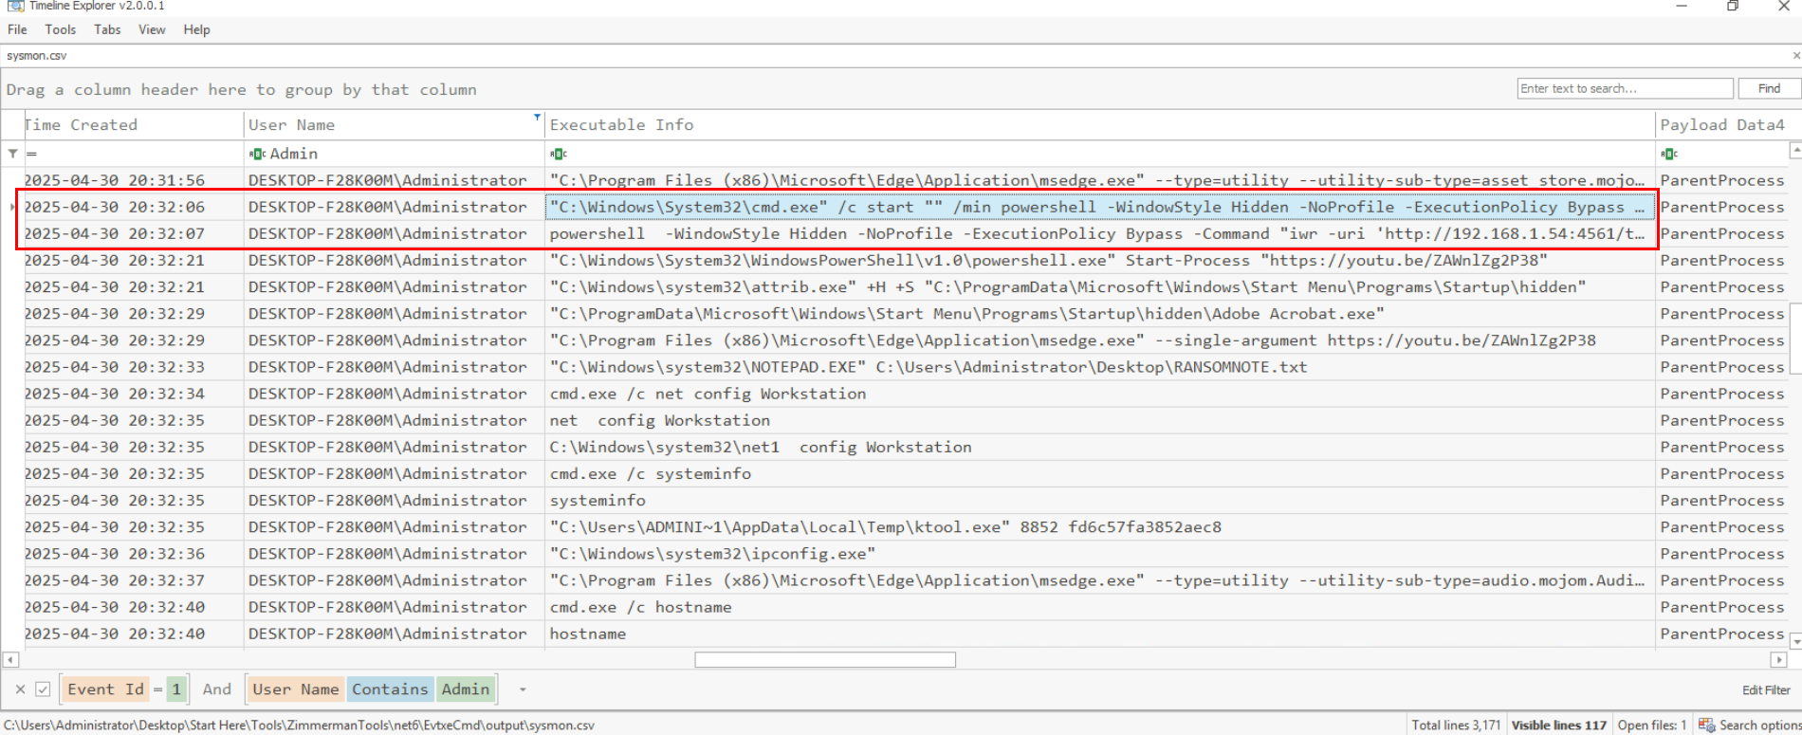Click the equals operator in Time Created filter cell
This screenshot has height=735, width=1802.
[31, 154]
